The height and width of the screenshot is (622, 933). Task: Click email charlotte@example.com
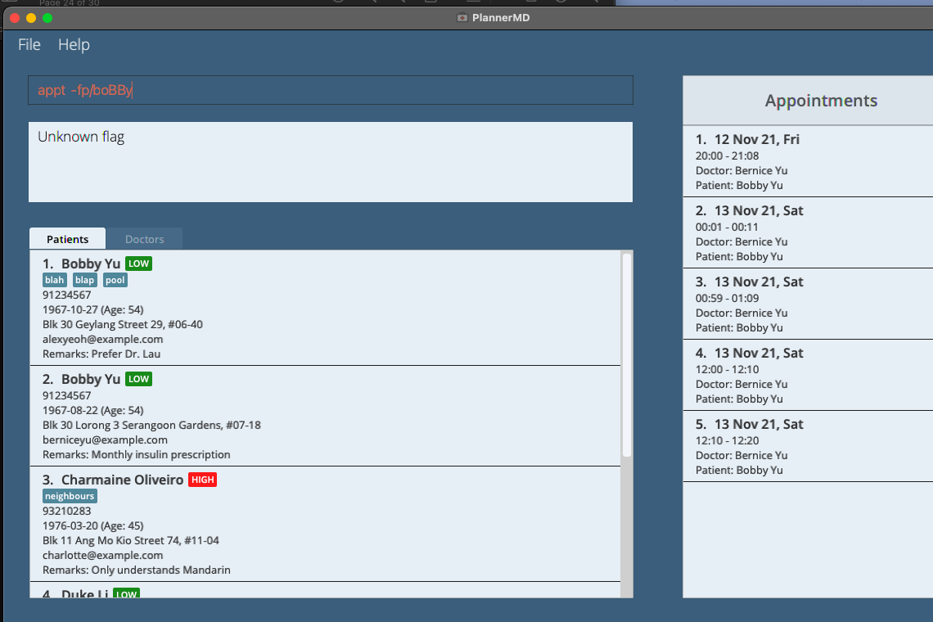point(102,556)
